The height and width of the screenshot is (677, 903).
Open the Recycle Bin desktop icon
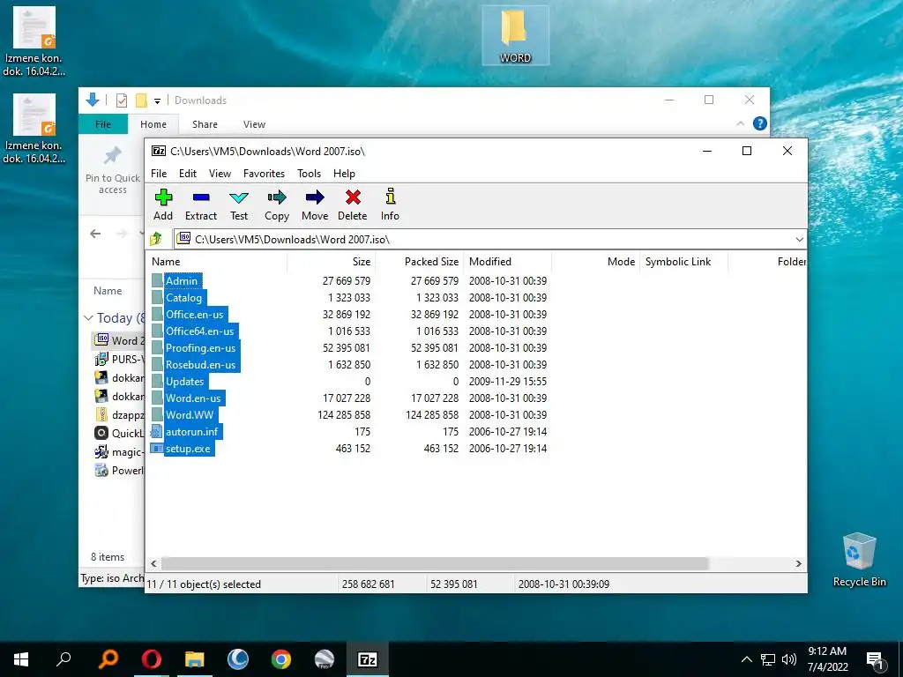(859, 560)
